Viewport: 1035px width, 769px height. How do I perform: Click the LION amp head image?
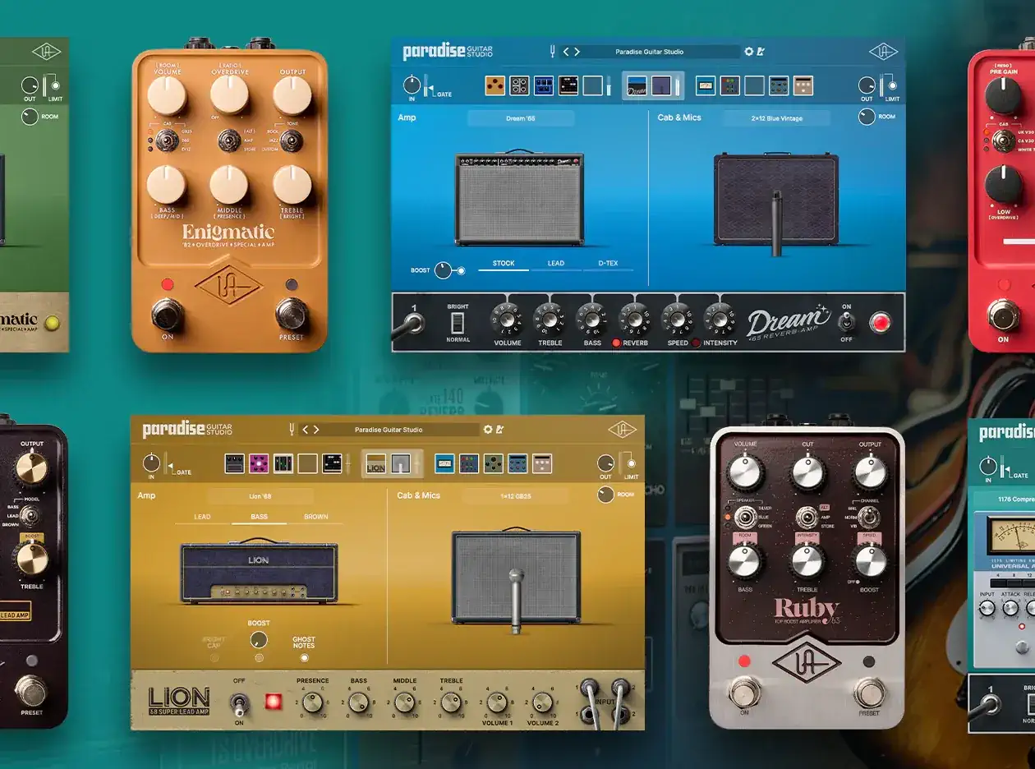tap(259, 573)
